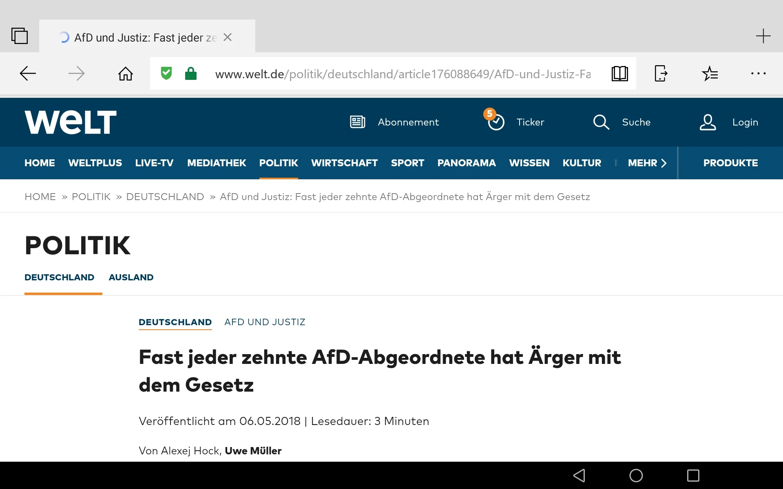Open the Abonnement link
Viewport: 783px width, 489px height.
click(394, 122)
